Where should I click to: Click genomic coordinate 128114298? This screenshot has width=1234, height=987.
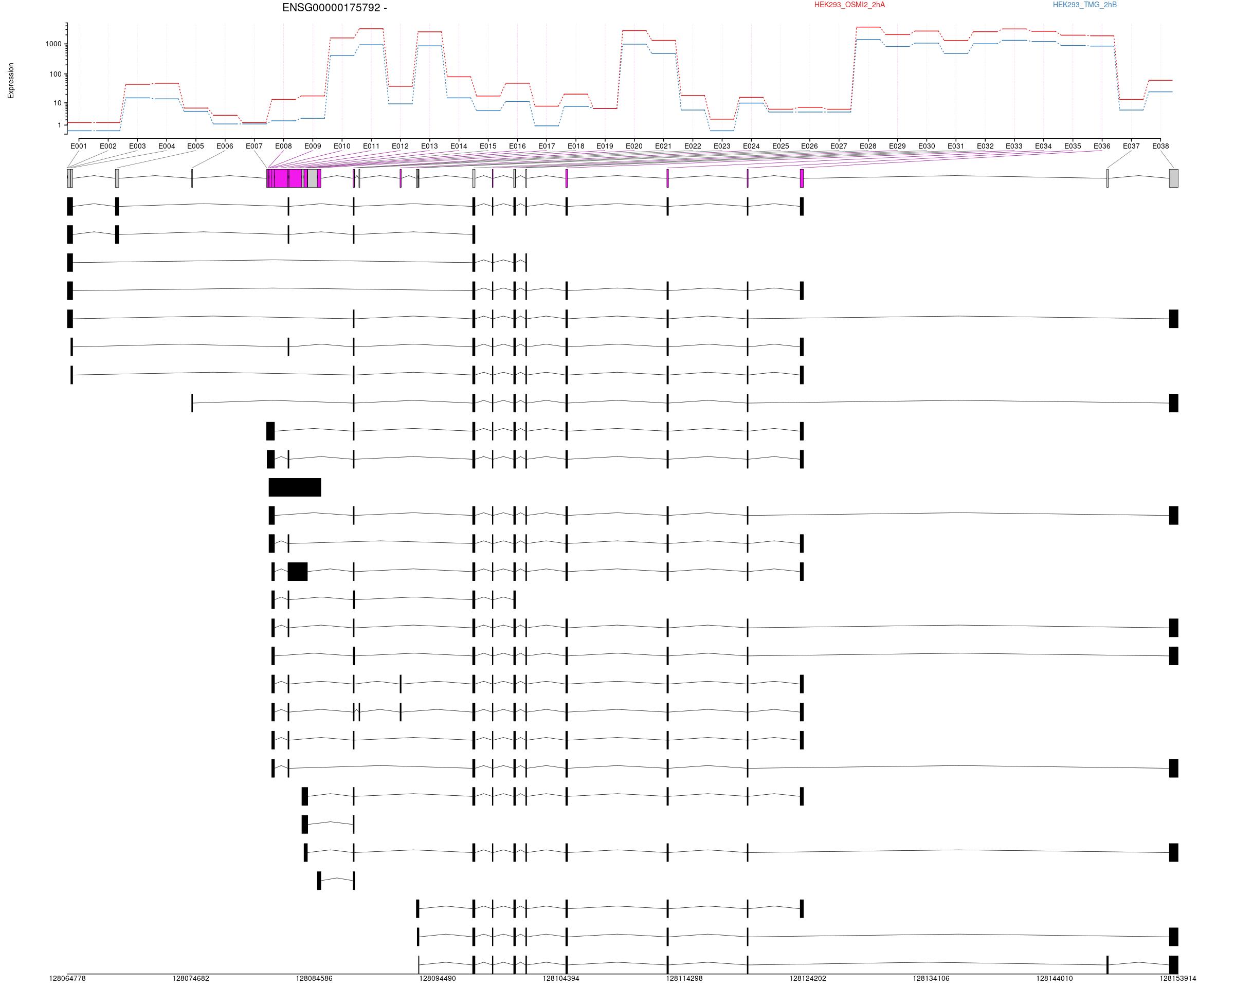point(684,979)
